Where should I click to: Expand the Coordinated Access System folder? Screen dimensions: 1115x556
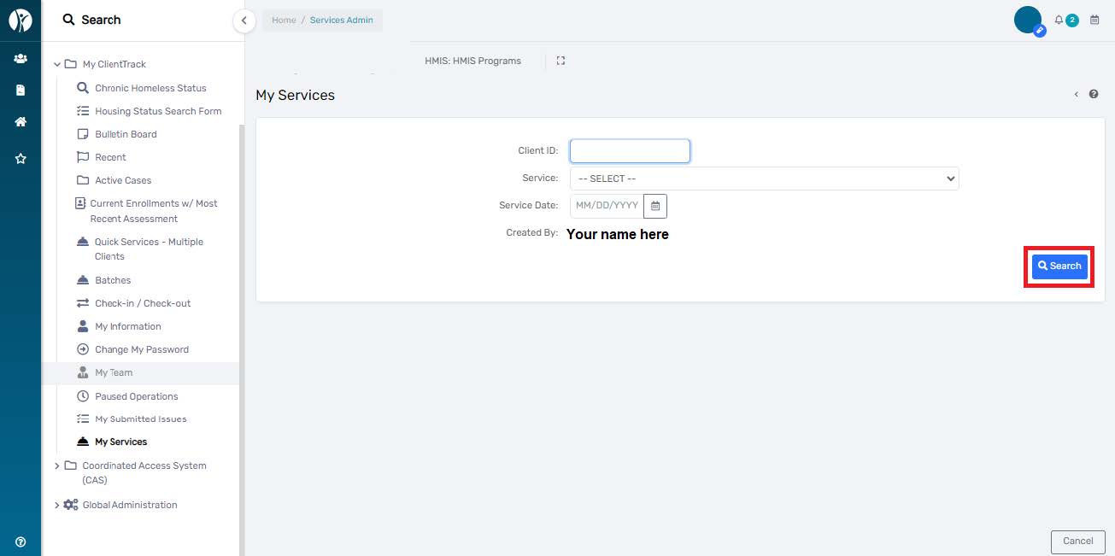57,465
